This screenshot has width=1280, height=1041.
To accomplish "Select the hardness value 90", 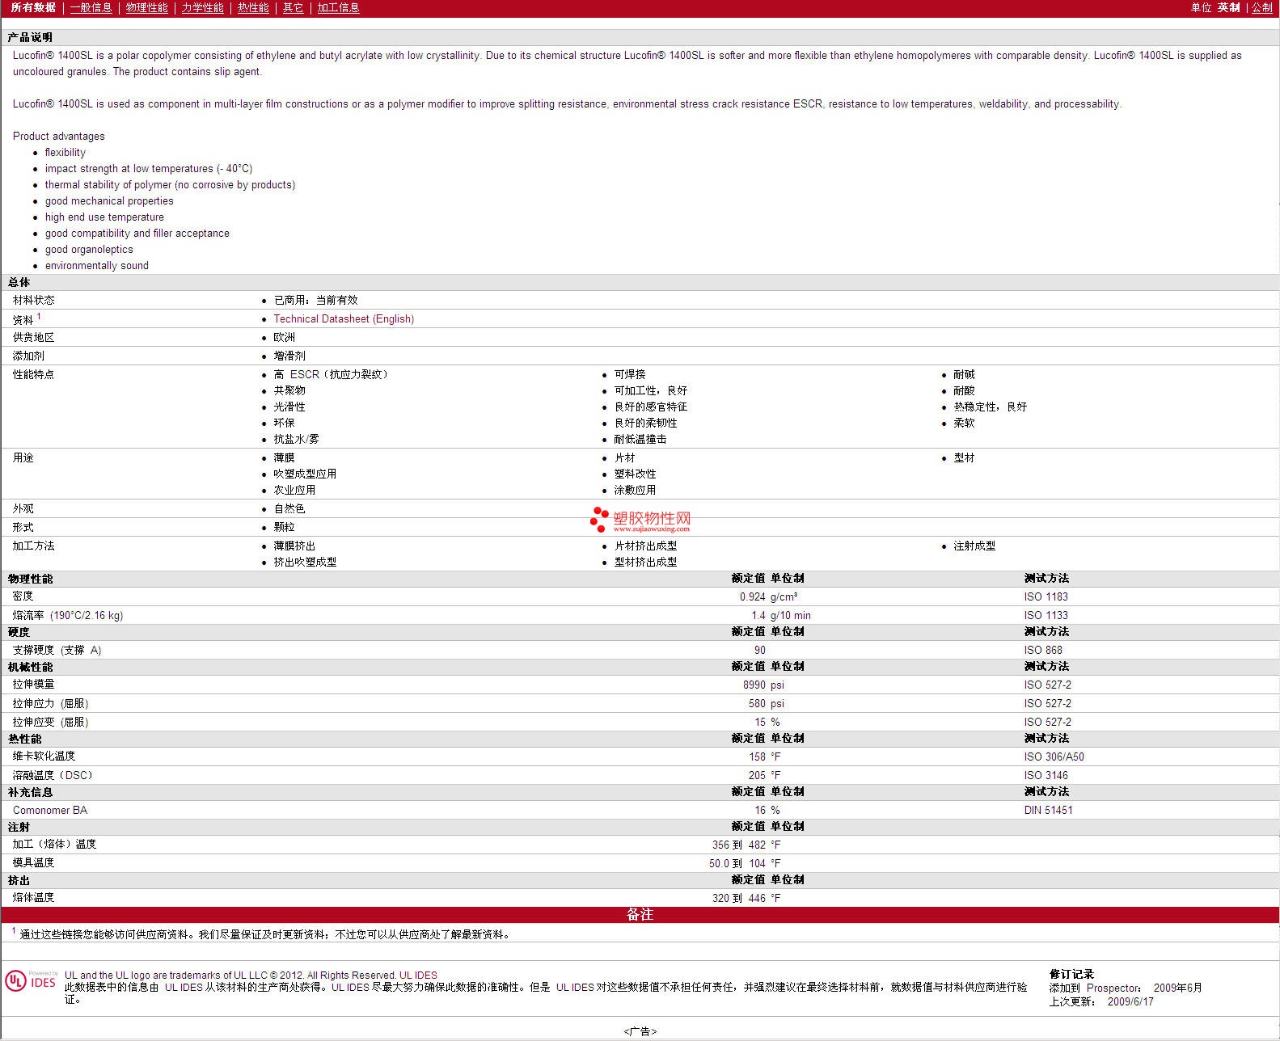I will pos(760,650).
